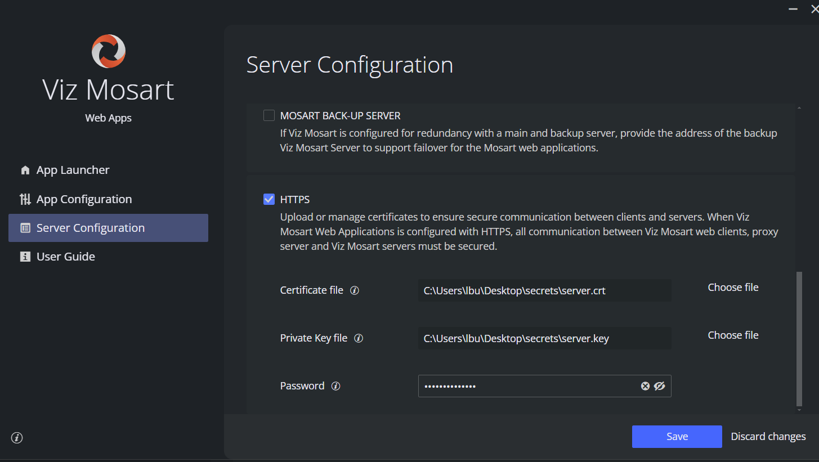
Task: Click the "Private Key file" label
Action: point(314,338)
